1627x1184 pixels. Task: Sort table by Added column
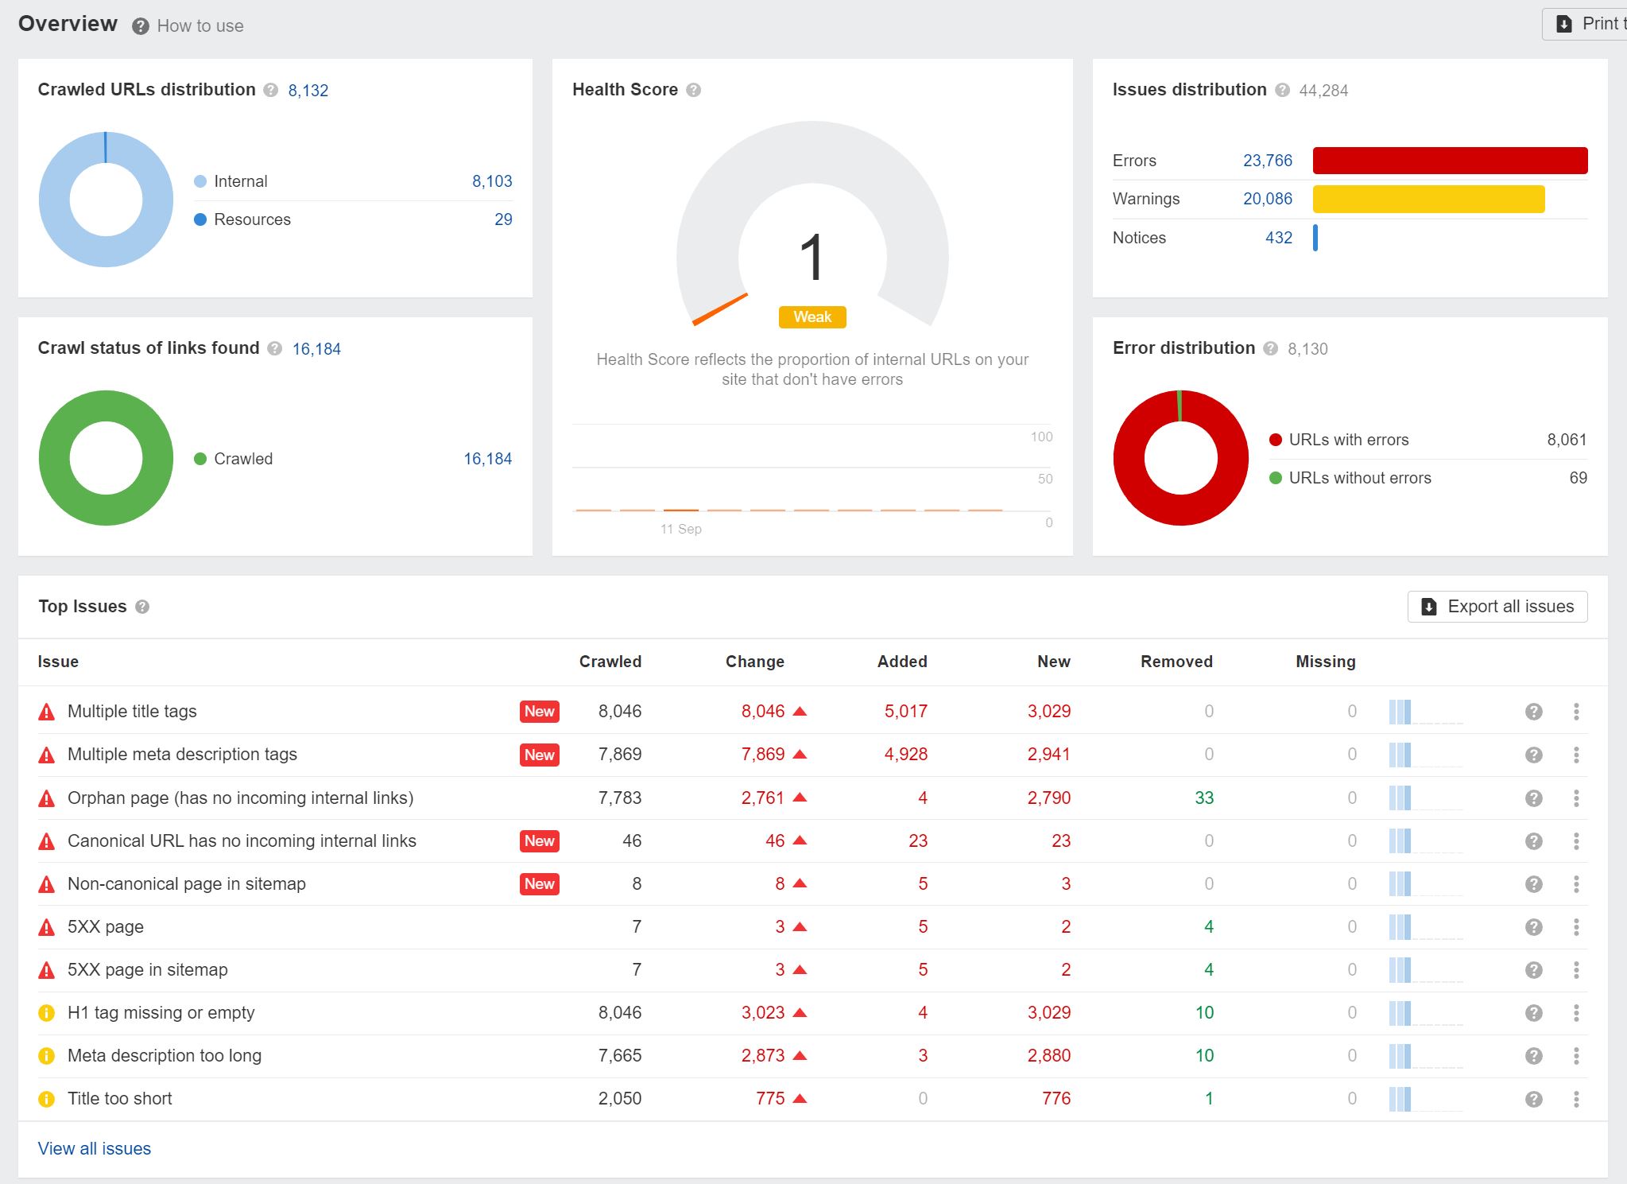[x=902, y=662]
